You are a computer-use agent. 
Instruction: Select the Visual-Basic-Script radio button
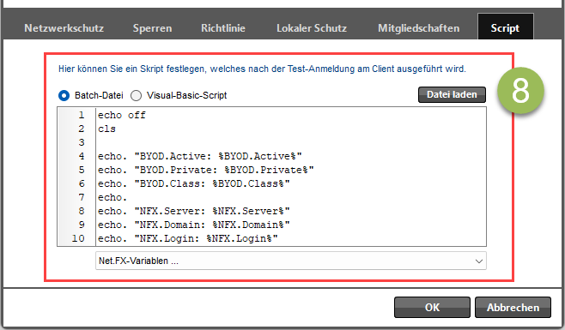point(137,95)
